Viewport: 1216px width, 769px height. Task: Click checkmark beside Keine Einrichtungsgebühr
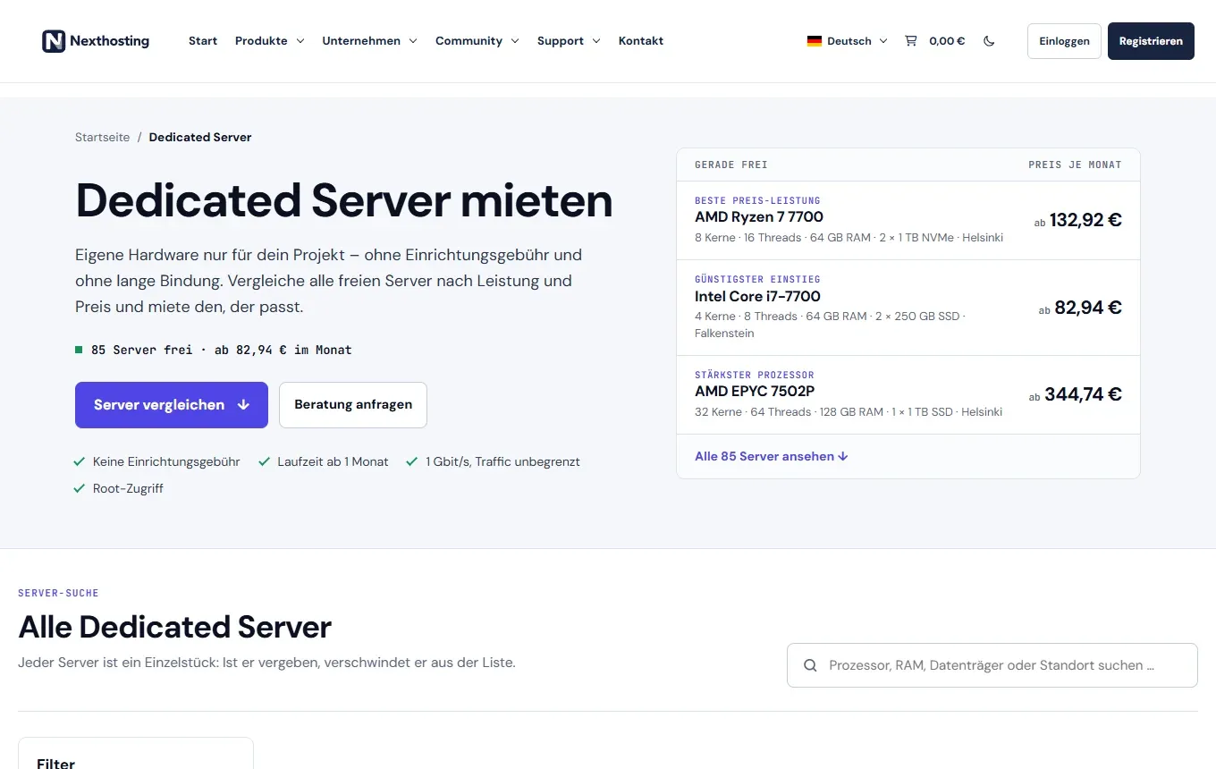[x=80, y=461]
